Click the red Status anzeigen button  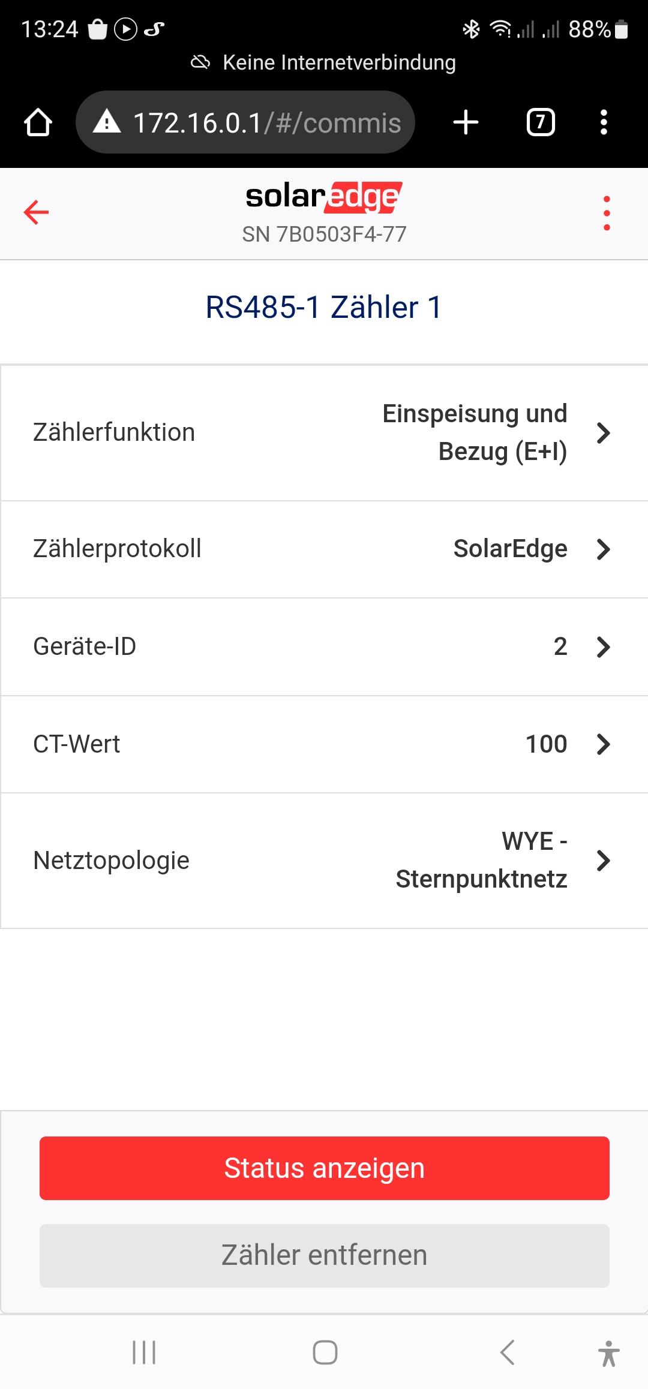pos(324,1168)
